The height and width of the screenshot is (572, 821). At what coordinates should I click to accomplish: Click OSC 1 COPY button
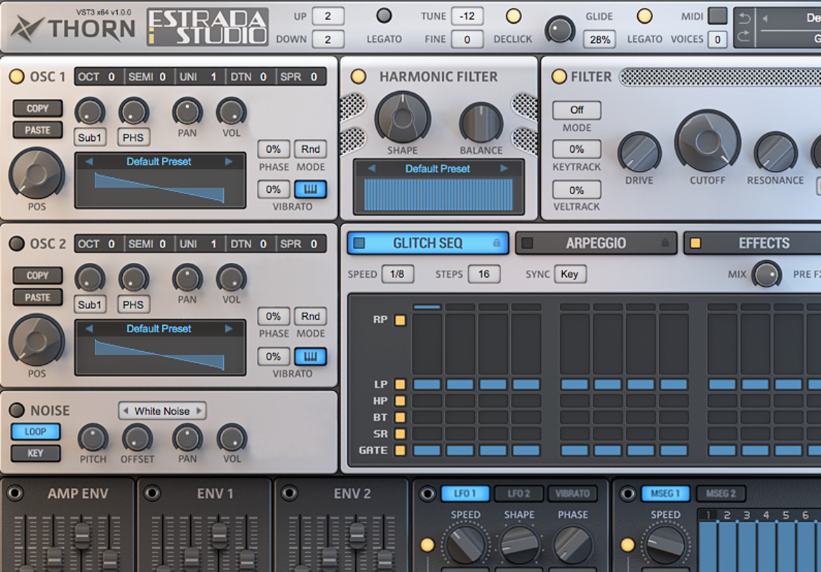coord(38,108)
